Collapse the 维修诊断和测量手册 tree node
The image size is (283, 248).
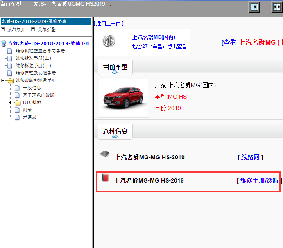tap(3, 80)
